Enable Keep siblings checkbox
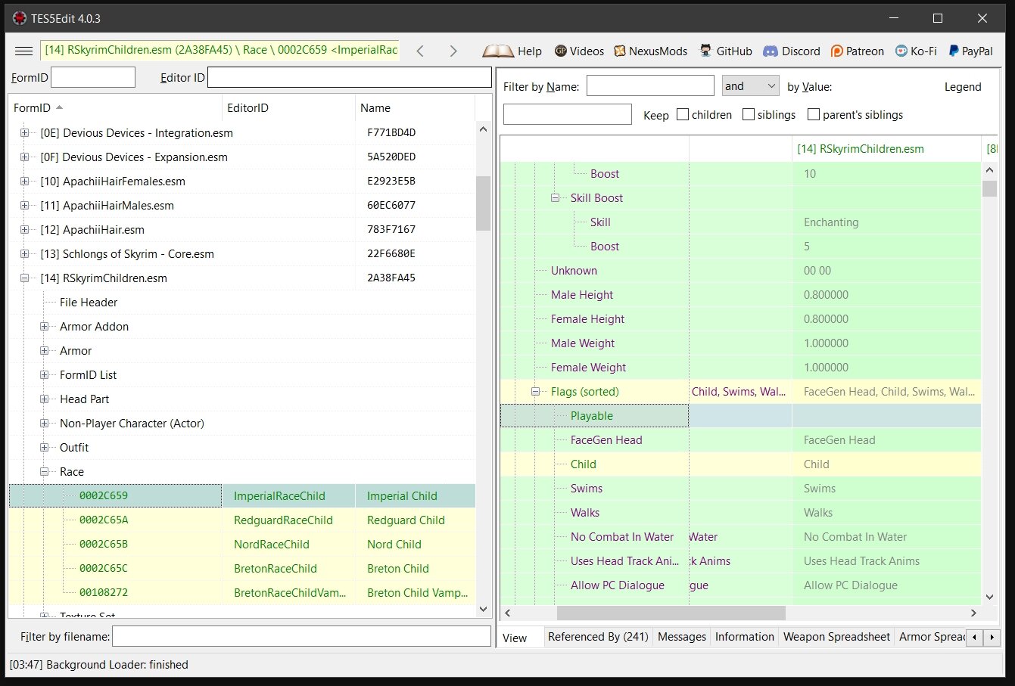The height and width of the screenshot is (686, 1015). pyautogui.click(x=749, y=114)
